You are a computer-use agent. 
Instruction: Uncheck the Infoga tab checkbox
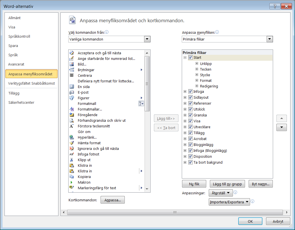coord(190,91)
